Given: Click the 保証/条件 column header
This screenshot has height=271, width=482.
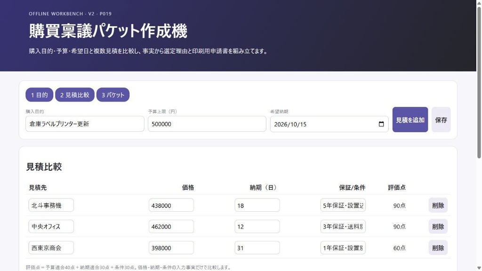Looking at the screenshot, I should coord(352,187).
